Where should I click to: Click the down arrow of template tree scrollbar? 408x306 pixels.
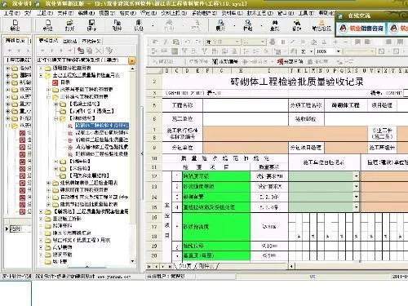click(x=132, y=261)
